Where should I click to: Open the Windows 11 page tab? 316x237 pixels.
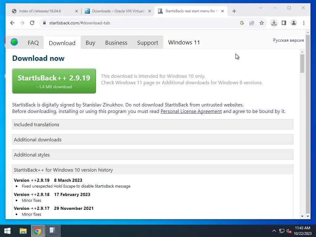(184, 43)
